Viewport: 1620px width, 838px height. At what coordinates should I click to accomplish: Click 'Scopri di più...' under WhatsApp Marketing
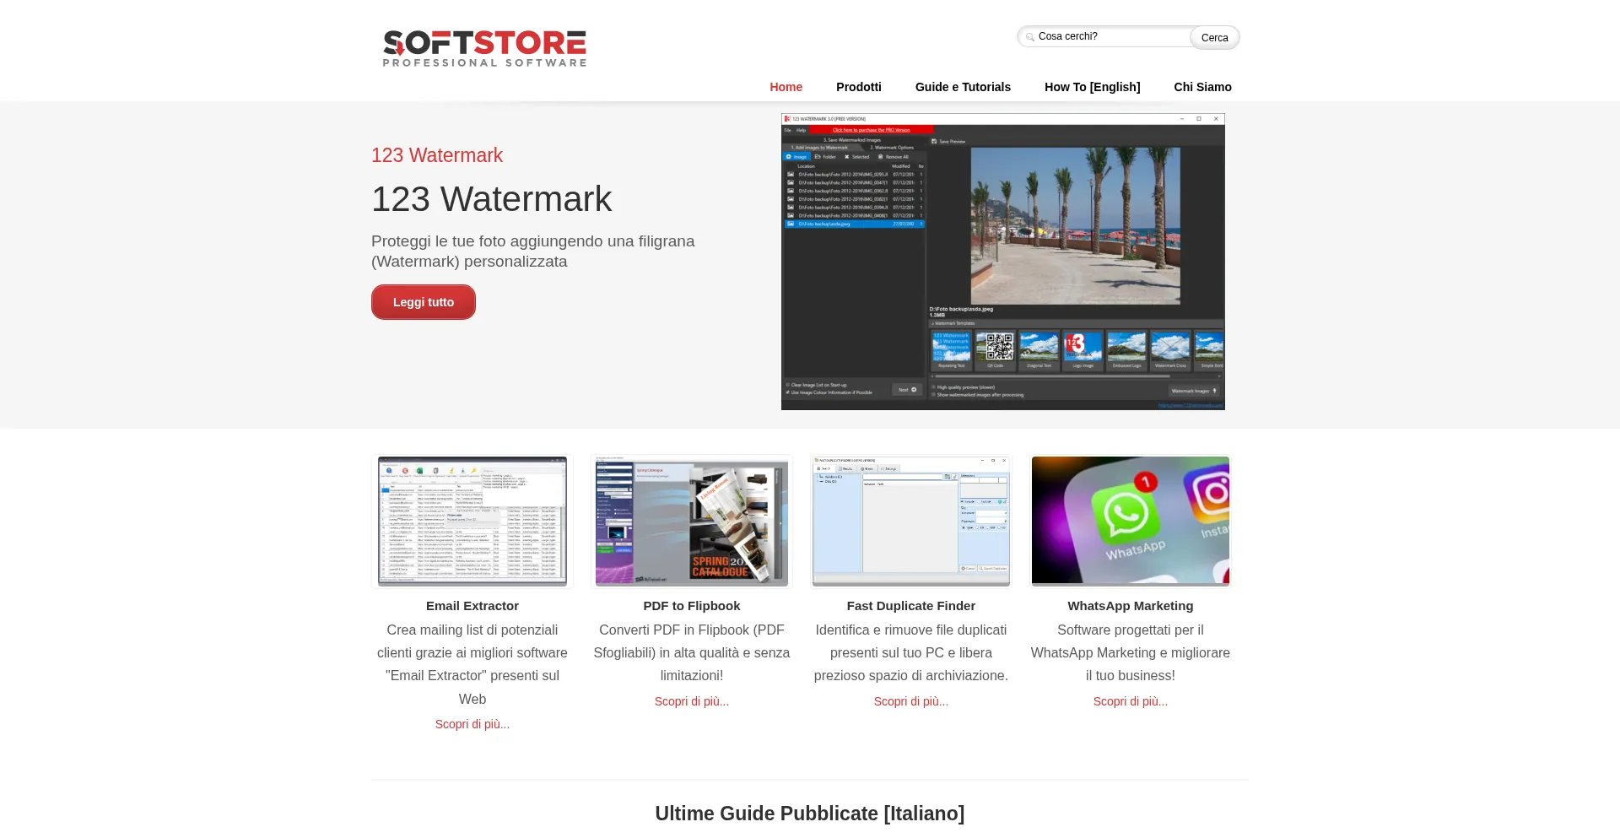[1131, 701]
